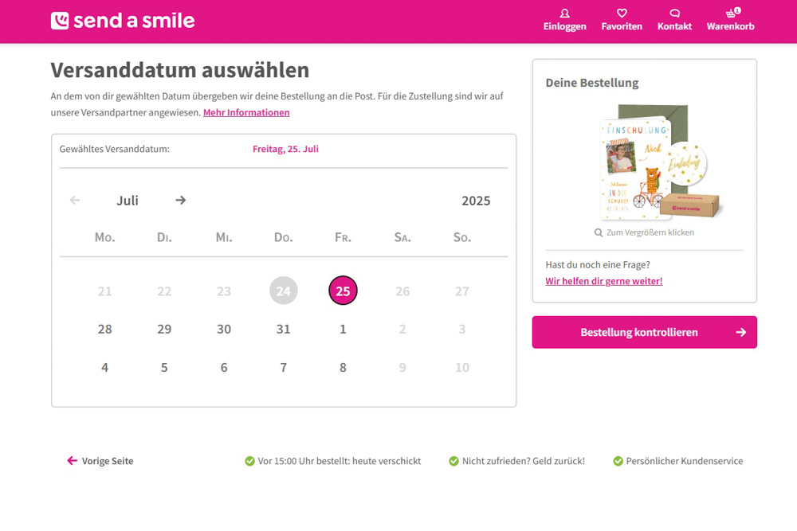
Task: Select July 31 in the calendar
Action: coord(283,330)
